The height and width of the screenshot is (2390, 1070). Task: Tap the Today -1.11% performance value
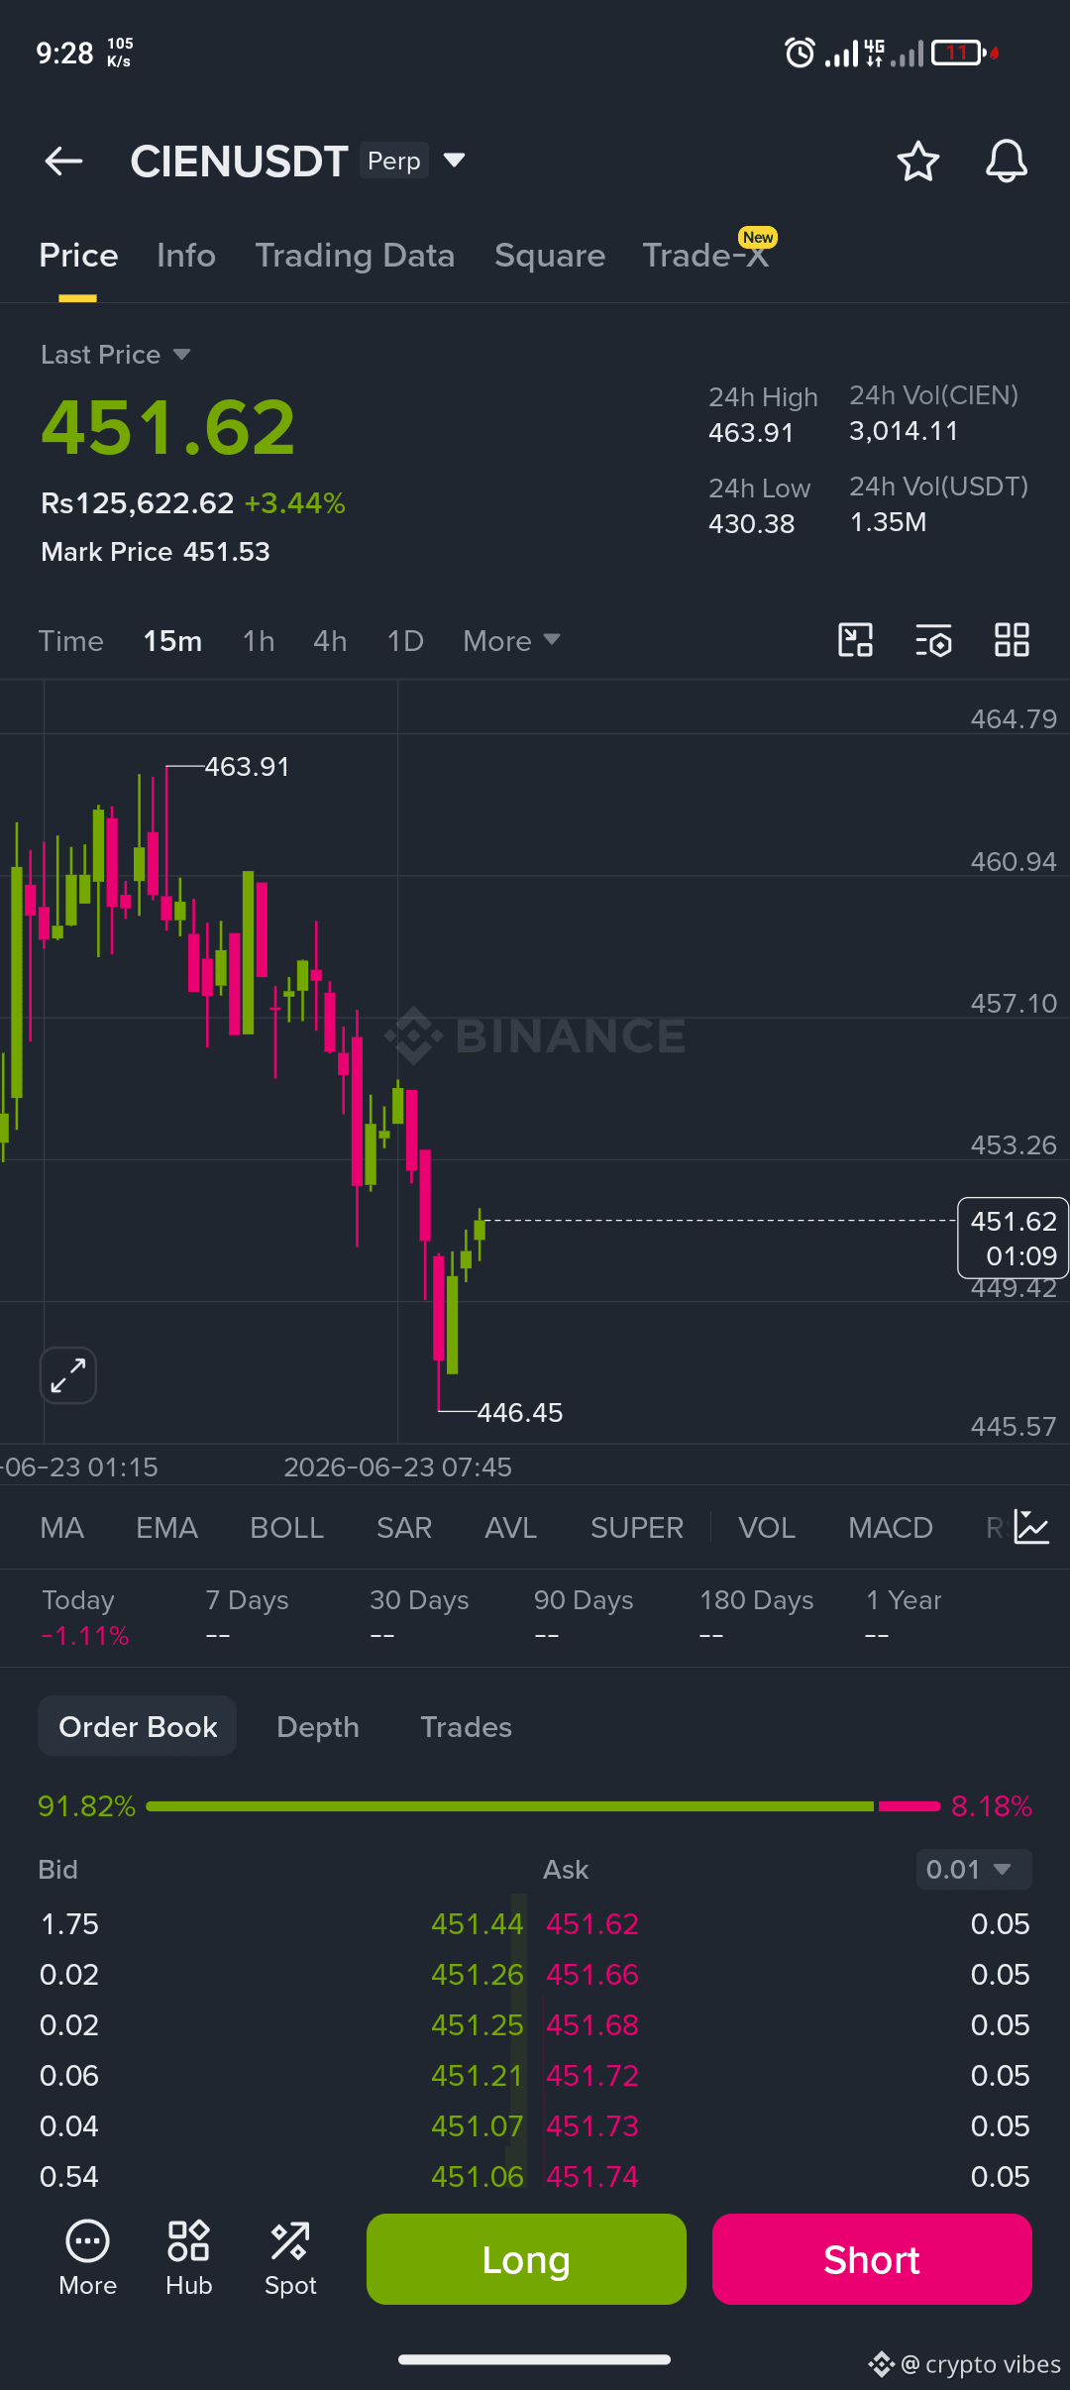click(x=85, y=1635)
